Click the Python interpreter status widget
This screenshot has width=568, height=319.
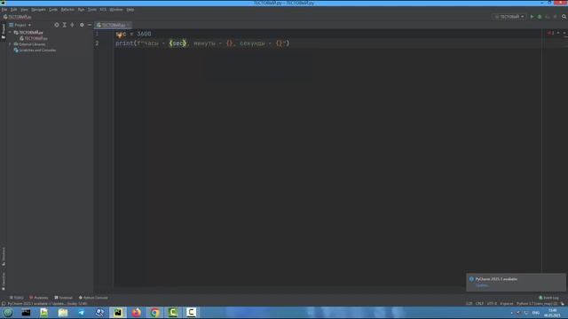(x=537, y=303)
